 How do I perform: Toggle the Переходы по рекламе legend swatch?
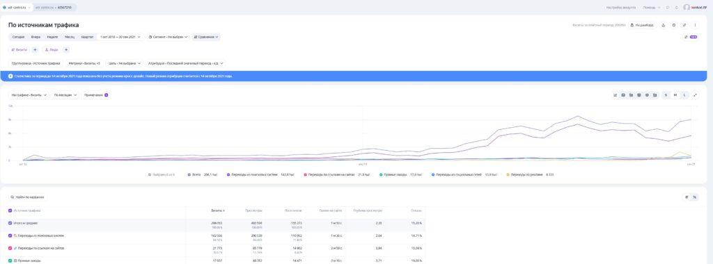click(x=508, y=174)
